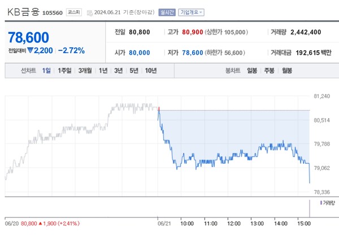Screen dimensions: 339x236
Task: Click the KB금융 stock name title
Action: point(23,11)
